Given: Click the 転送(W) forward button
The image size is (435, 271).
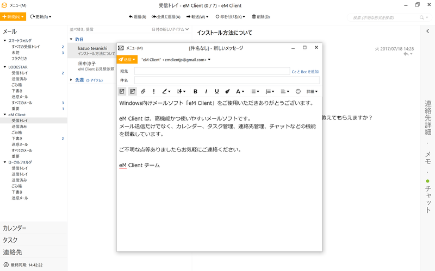Looking at the screenshot, I should [197, 17].
